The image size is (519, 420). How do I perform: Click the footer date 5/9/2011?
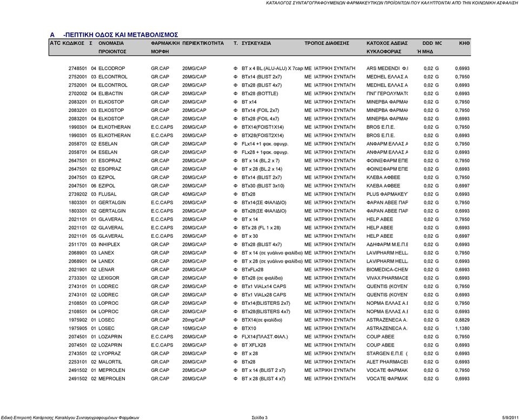coord(510,418)
